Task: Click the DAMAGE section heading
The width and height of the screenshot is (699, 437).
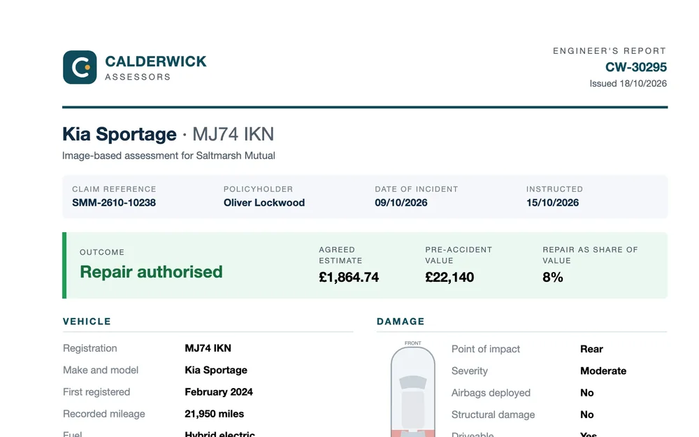Action: (x=401, y=322)
